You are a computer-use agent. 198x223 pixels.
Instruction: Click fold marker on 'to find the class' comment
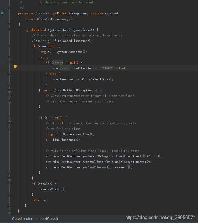[x=9, y=129]
